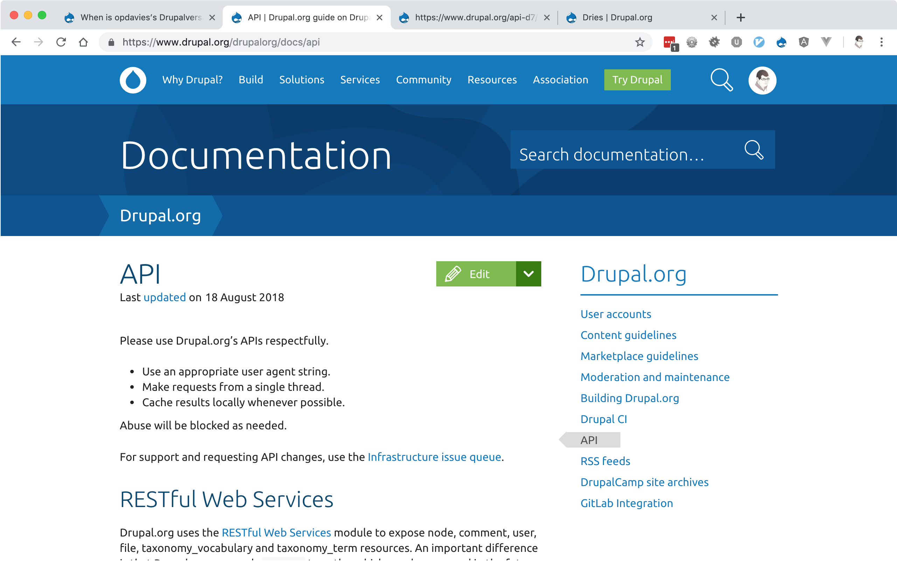Go to the browser home page icon

click(83, 42)
